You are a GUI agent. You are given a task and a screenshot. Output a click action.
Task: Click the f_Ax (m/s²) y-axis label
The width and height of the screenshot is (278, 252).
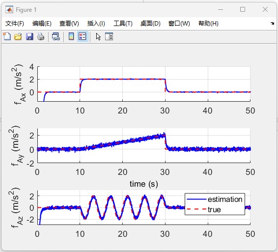(x=19, y=84)
